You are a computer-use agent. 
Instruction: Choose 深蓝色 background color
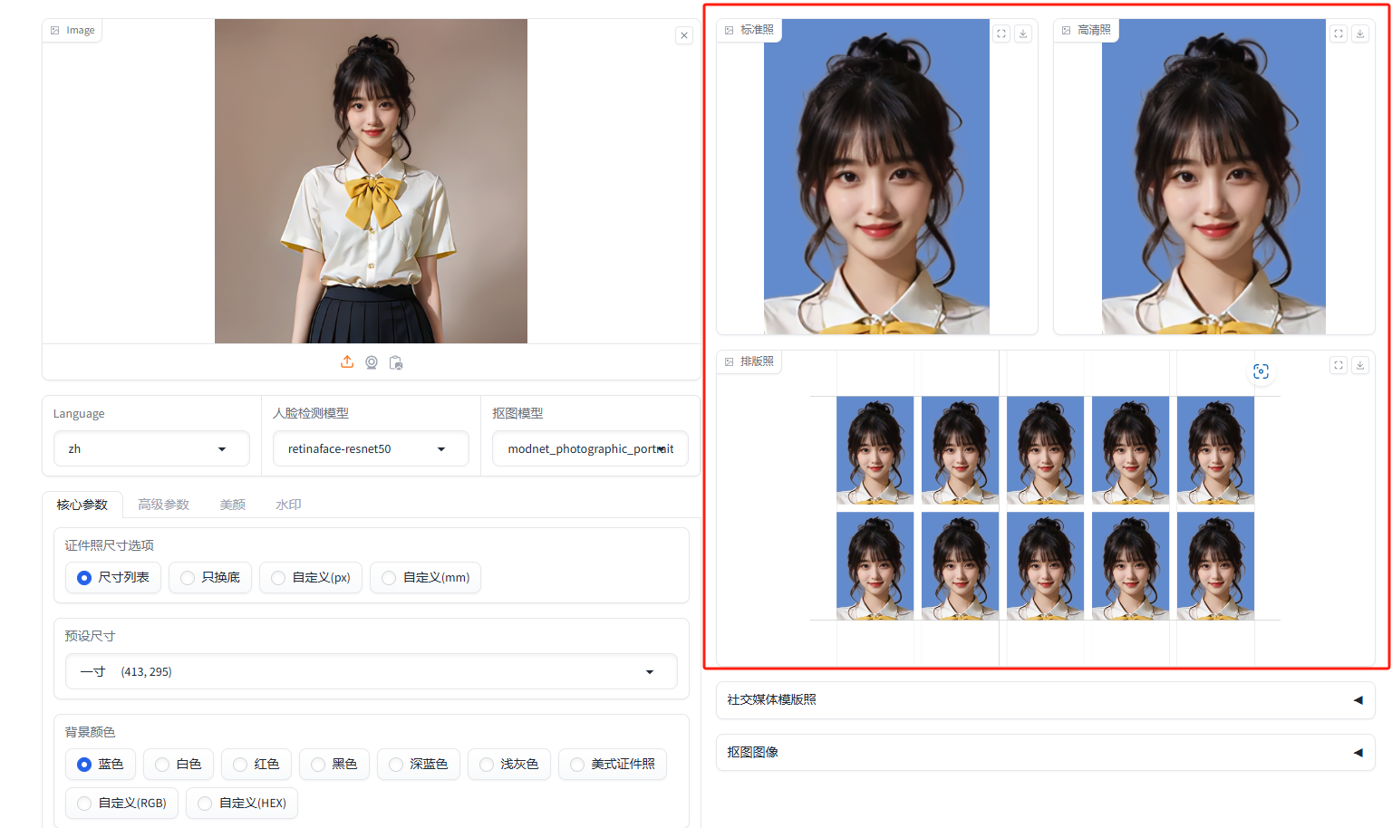tap(419, 764)
